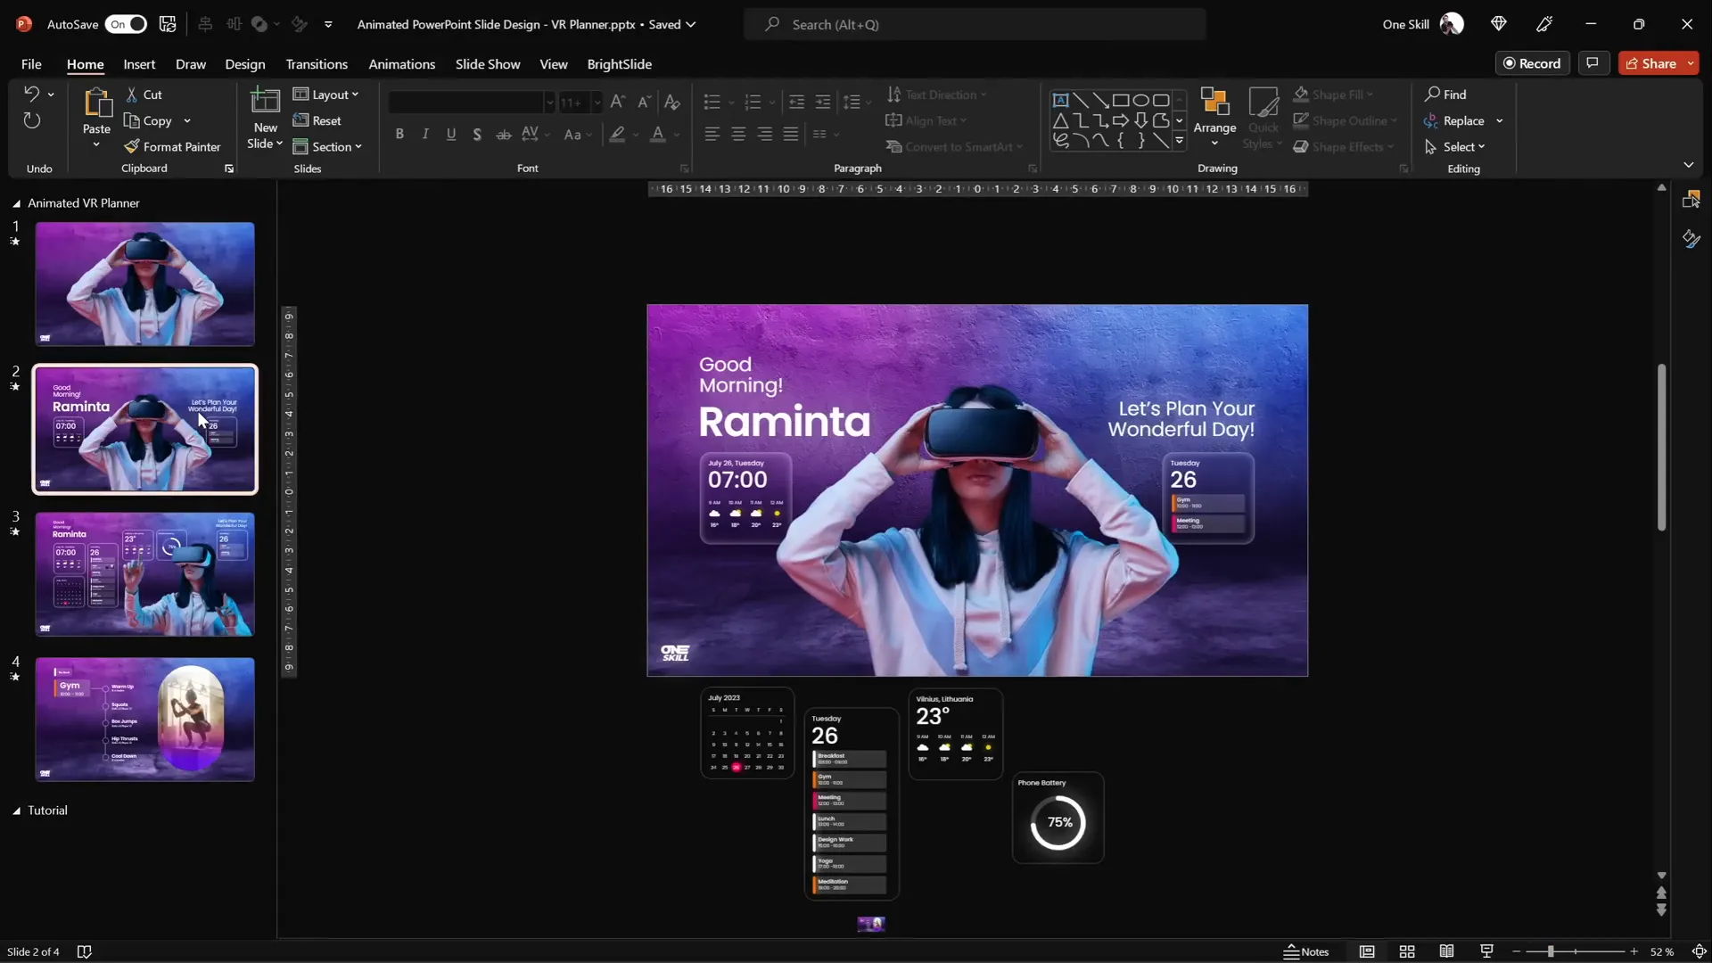Click the Record button
The width and height of the screenshot is (1712, 963).
1532,63
